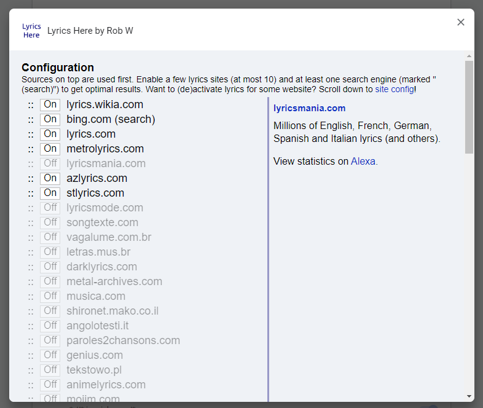The width and height of the screenshot is (483, 408).
Task: Click the scrollbar down arrow
Action: 469,396
